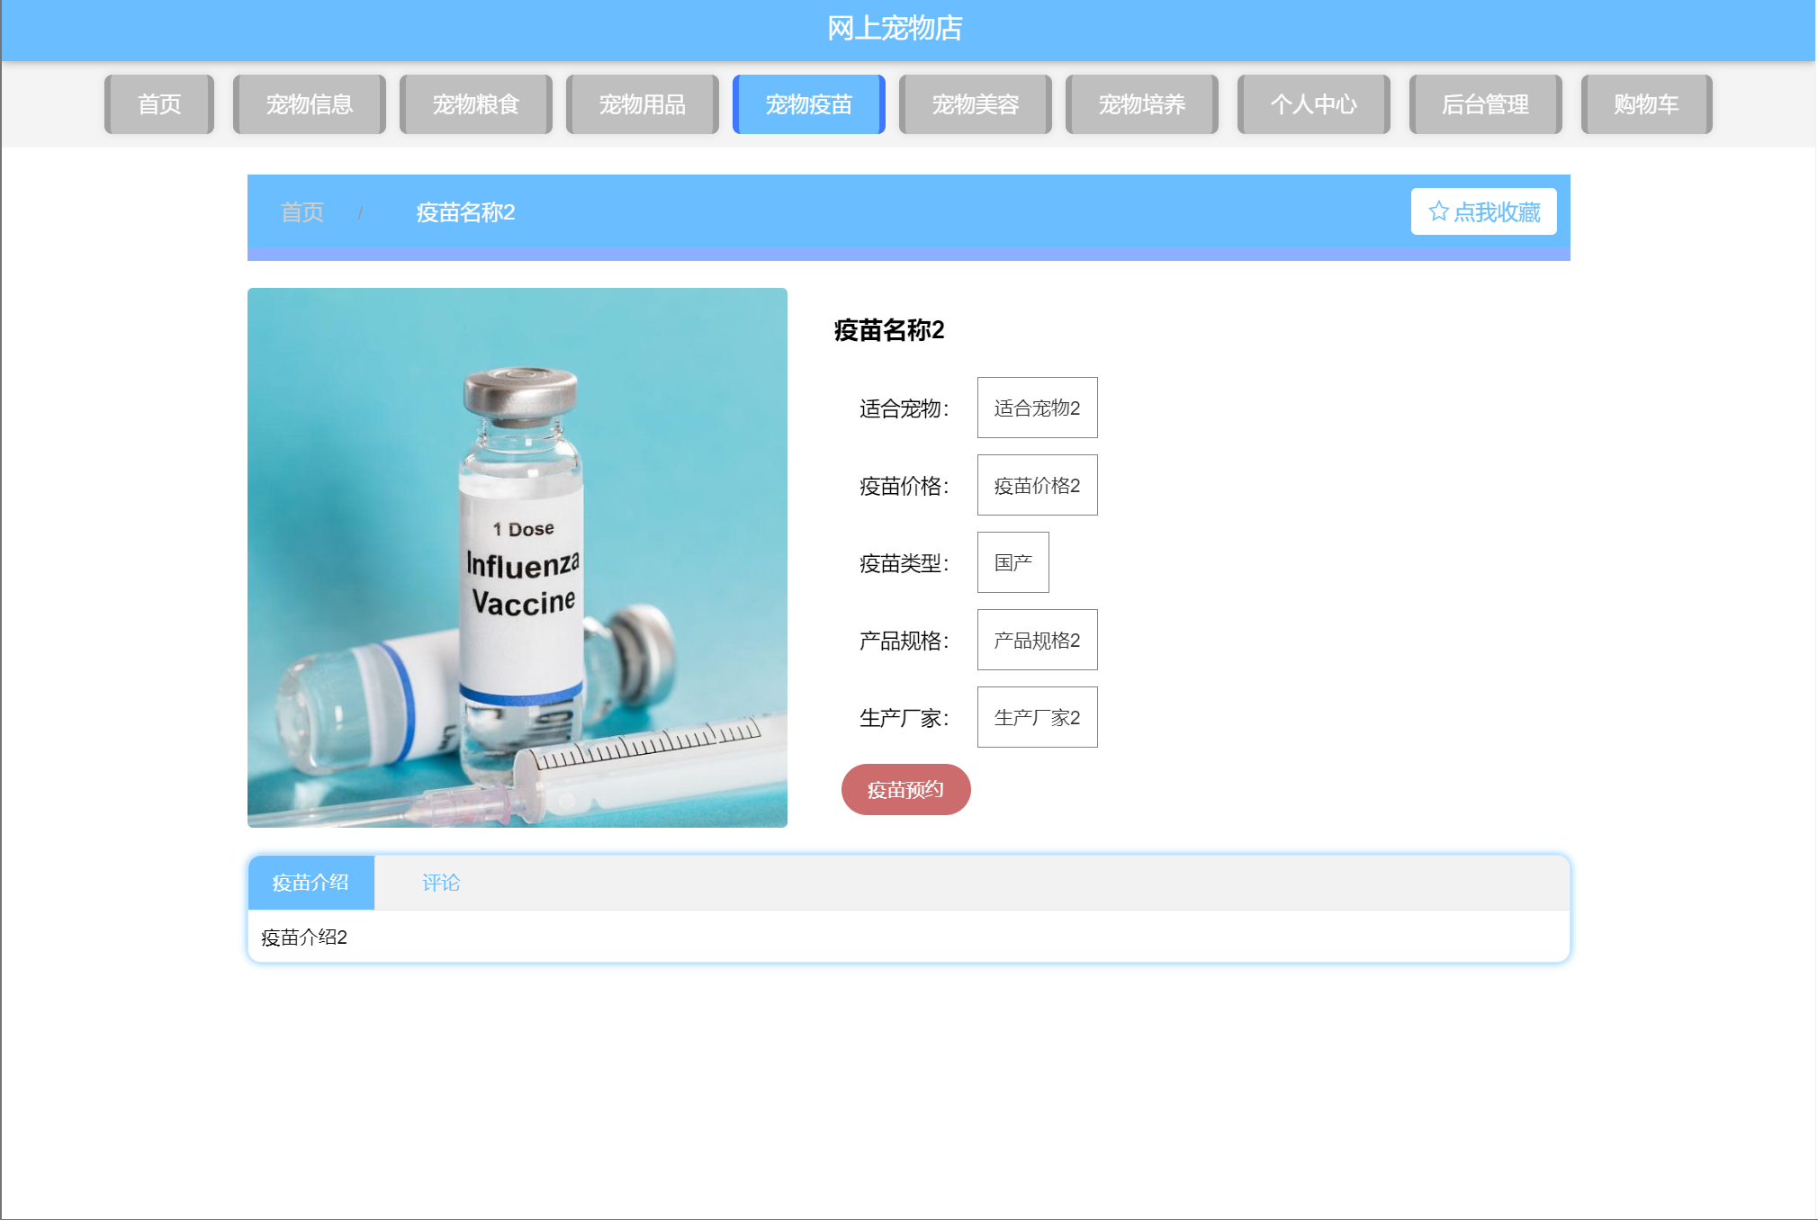The width and height of the screenshot is (1818, 1220).
Task: Open 宠物培养 menu item
Action: click(1141, 104)
